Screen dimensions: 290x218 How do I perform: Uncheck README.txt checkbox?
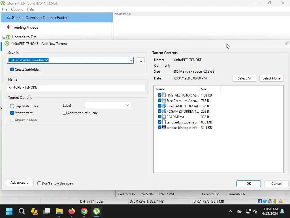[159, 117]
